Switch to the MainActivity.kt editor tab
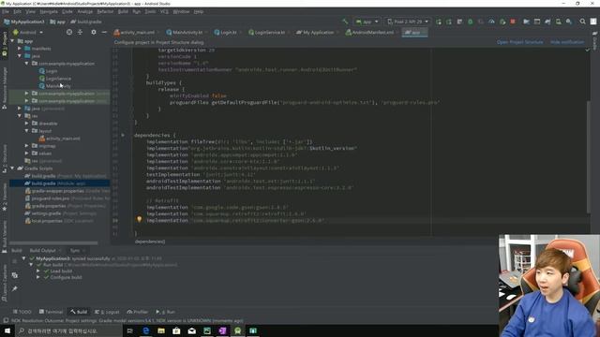600x337 pixels. coord(185,33)
